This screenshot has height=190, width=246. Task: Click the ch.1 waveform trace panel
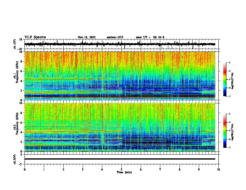click(x=121, y=44)
